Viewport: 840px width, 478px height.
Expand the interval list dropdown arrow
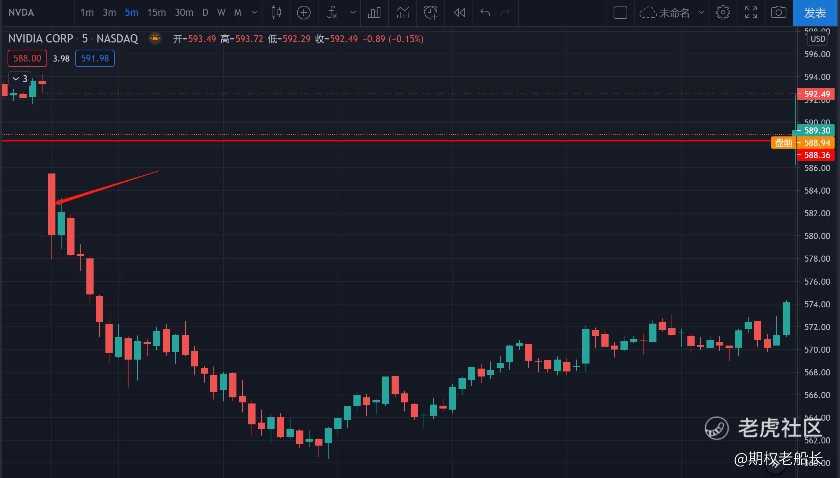[x=254, y=13]
